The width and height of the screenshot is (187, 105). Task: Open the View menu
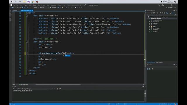coord(21,5)
